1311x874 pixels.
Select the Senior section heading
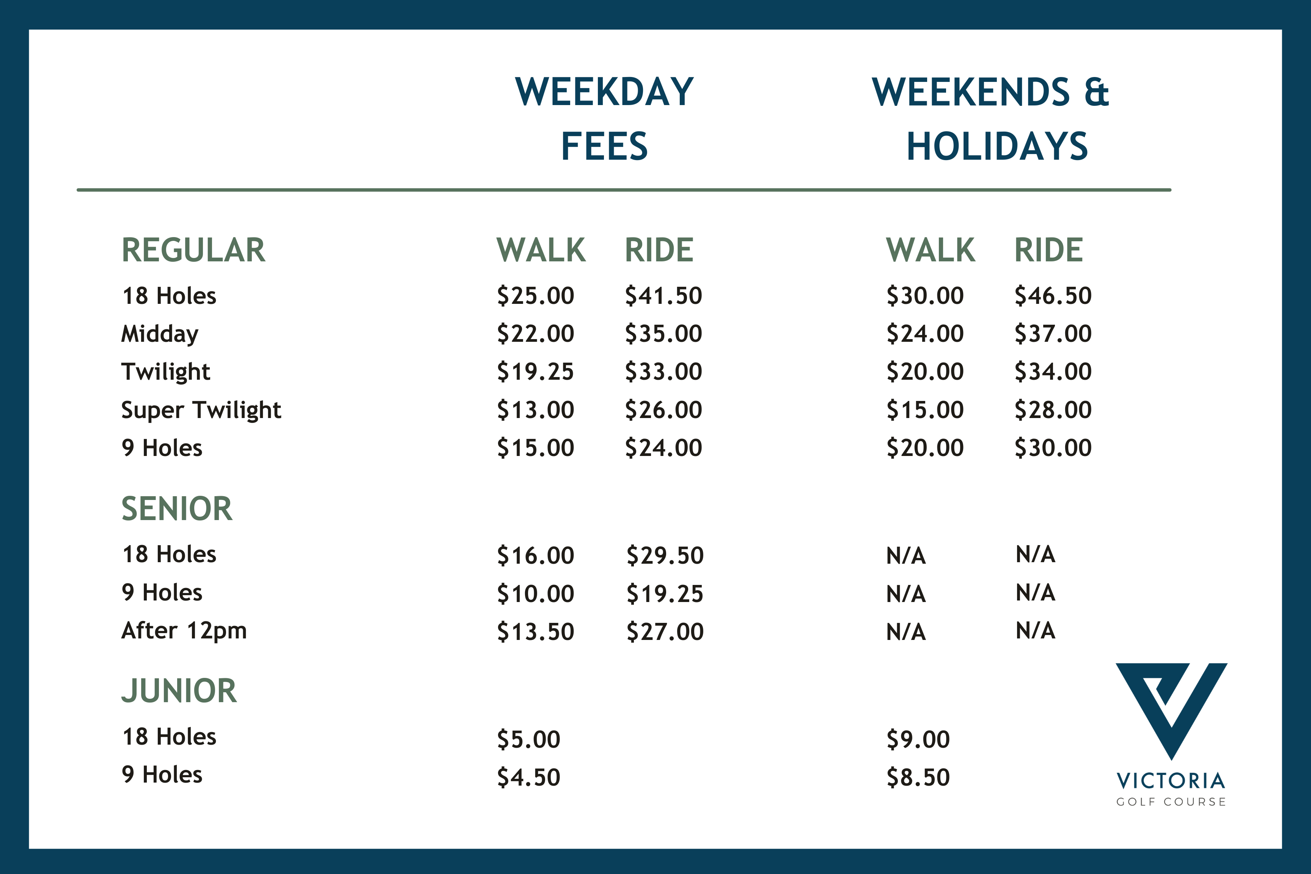177,508
